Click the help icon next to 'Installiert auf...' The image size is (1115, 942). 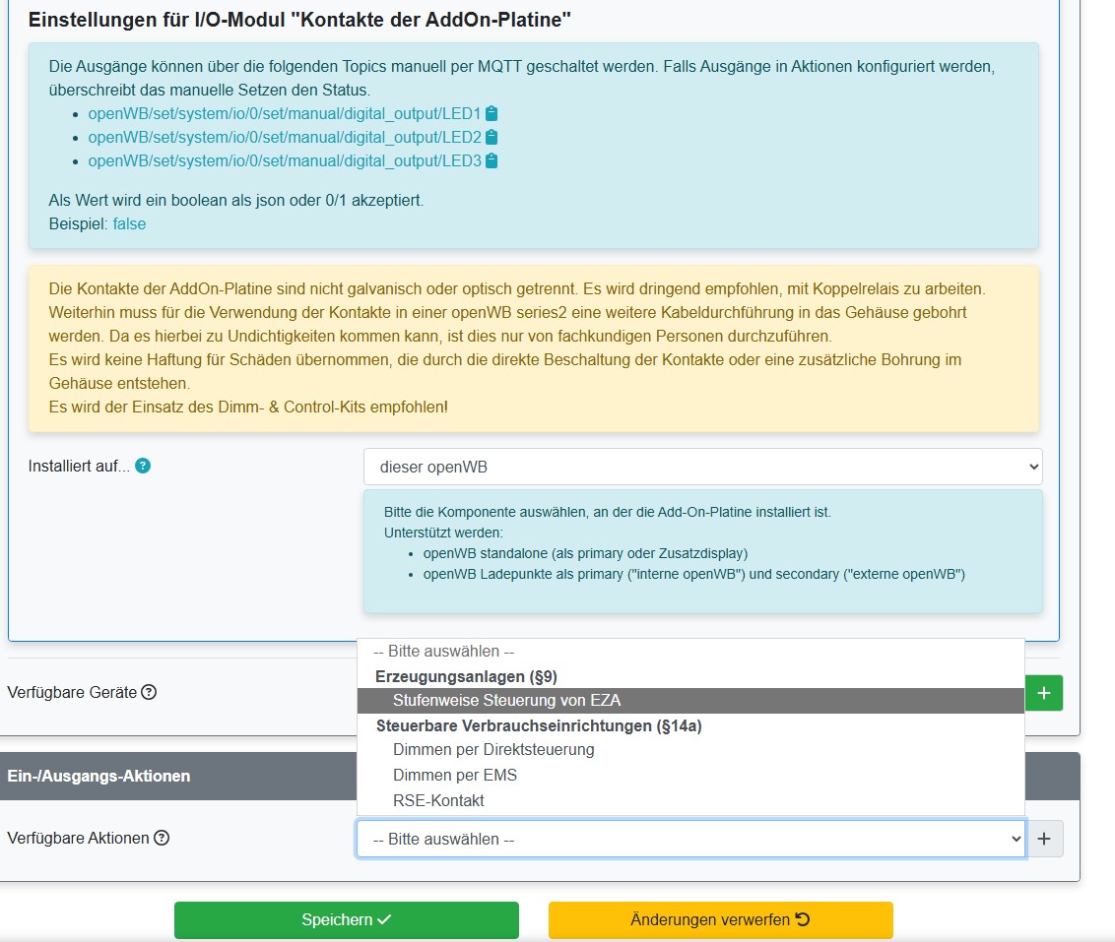point(143,466)
